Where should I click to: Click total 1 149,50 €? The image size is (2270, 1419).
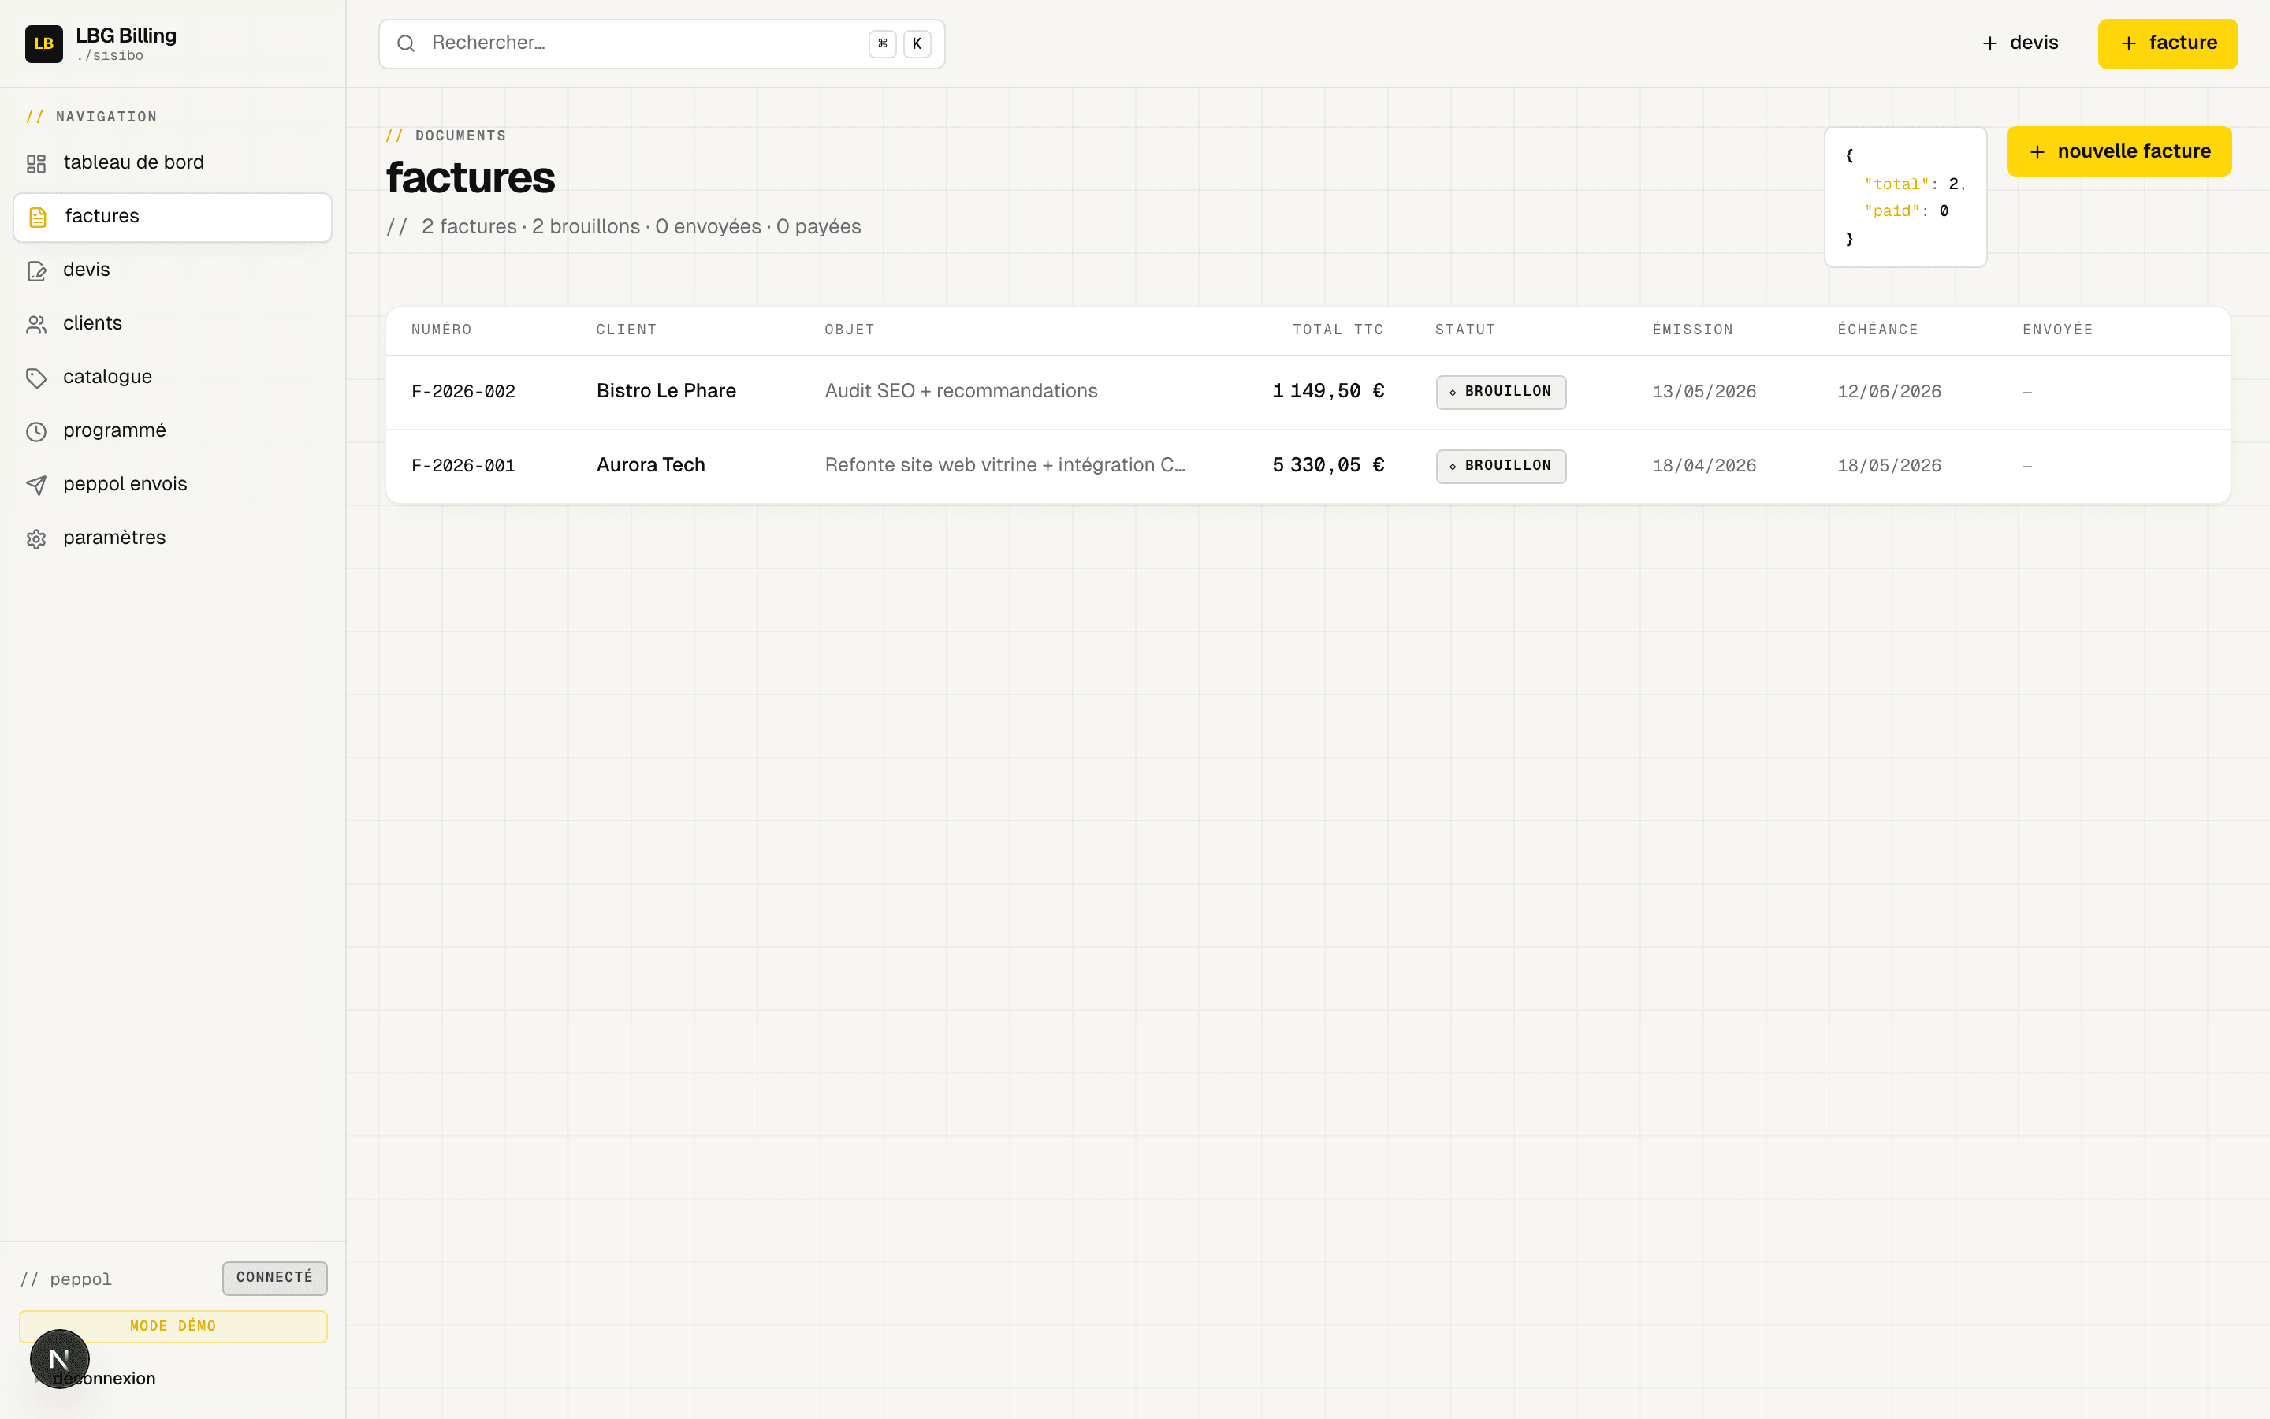(1328, 391)
